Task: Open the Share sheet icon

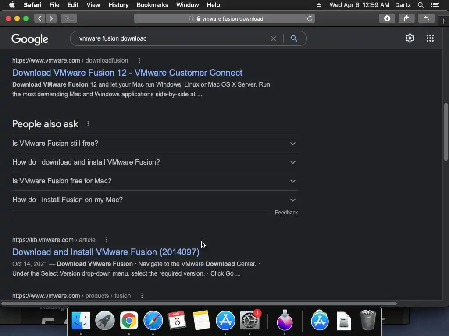Action: 406,18
